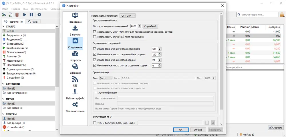286x137 pixels.
Task: Toggle the UPnP / NAT-PMP port forwarding checkbox
Action: (x=94, y=32)
